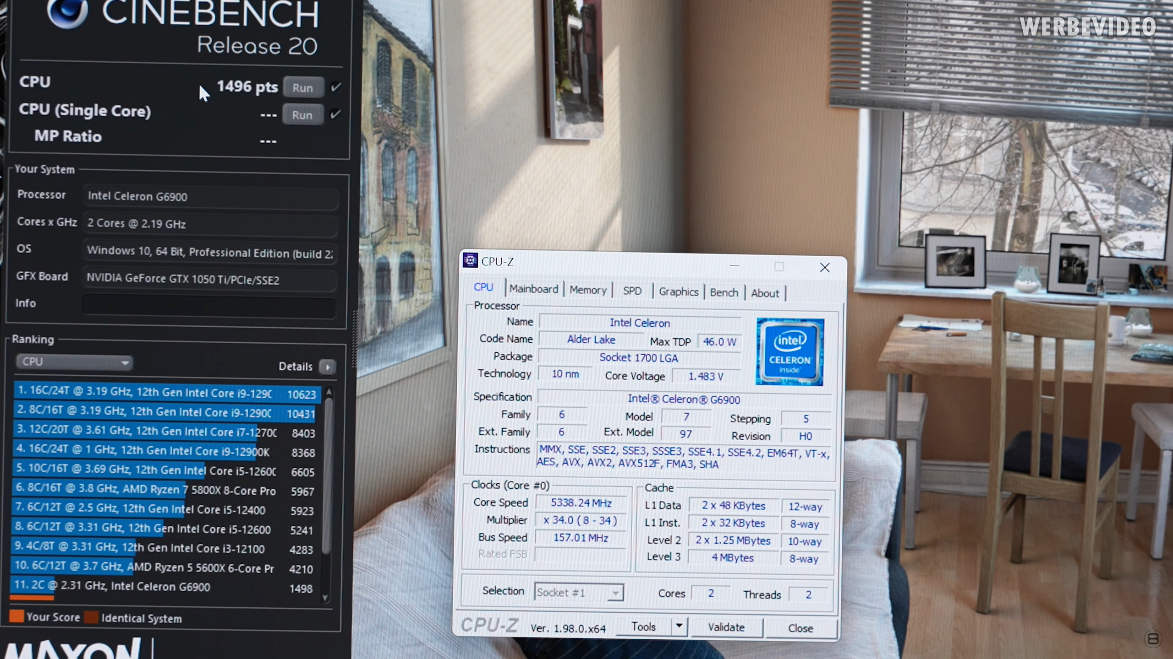The height and width of the screenshot is (659, 1173).
Task: Switch to the Memory tab in CPU-Z
Action: (x=588, y=290)
